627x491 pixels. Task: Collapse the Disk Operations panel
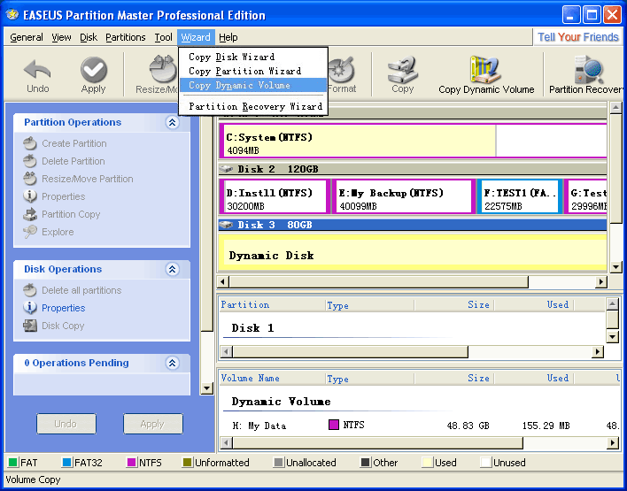[172, 269]
